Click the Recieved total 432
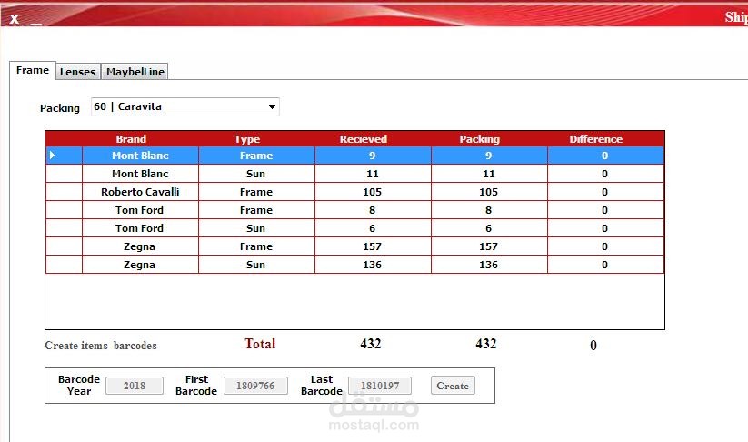This screenshot has height=442, width=748. [x=371, y=344]
